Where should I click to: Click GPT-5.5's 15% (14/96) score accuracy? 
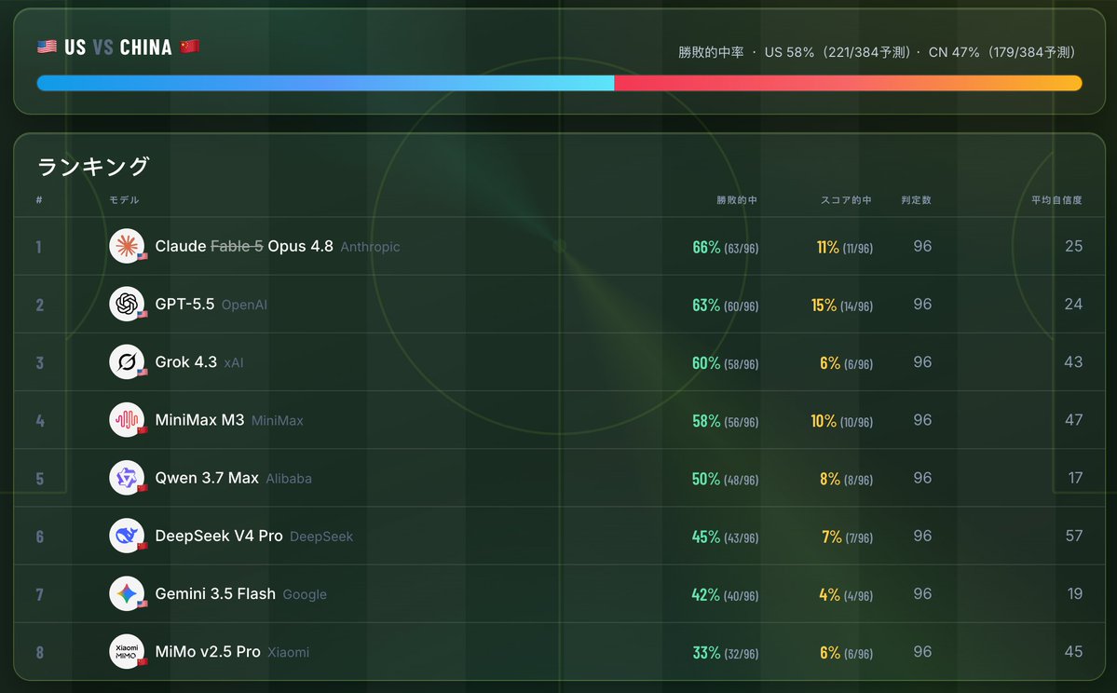coord(842,305)
